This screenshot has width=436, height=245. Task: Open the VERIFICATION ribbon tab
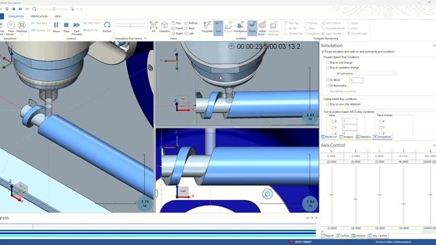click(39, 16)
